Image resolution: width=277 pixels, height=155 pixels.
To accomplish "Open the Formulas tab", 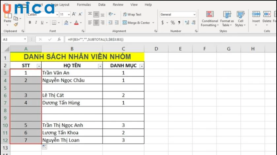I will (84, 4).
